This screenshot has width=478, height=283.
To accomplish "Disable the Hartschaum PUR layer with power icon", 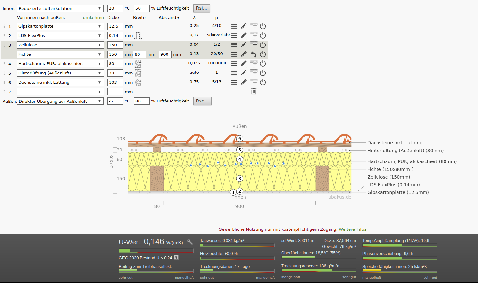I will (x=263, y=63).
